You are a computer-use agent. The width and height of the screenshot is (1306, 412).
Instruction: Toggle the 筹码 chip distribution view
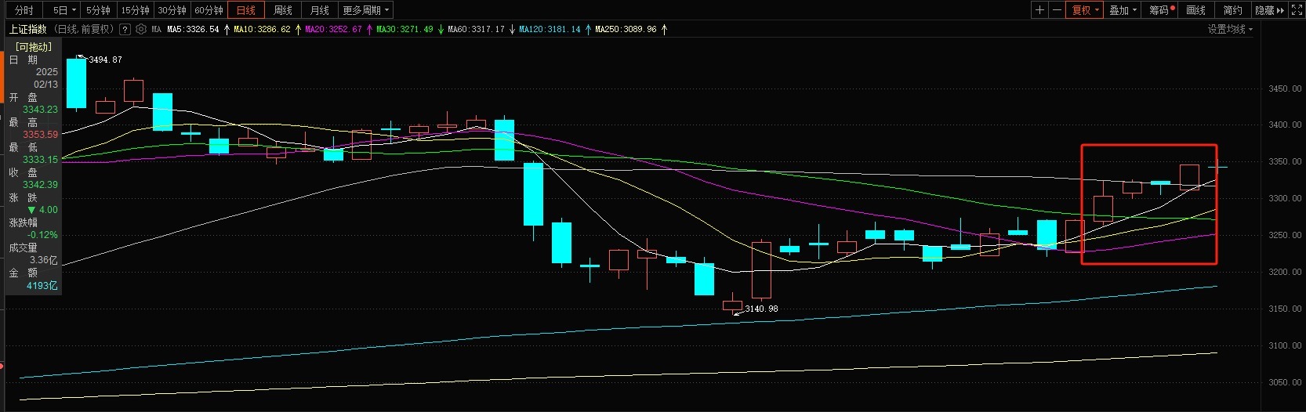1160,10
